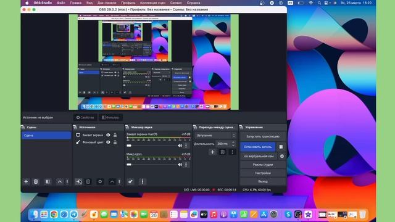Image resolution: width=395 pixels, height=222 pixels.
Task: Open options dots for Захват экрана macOS audio
Action: click(186, 146)
